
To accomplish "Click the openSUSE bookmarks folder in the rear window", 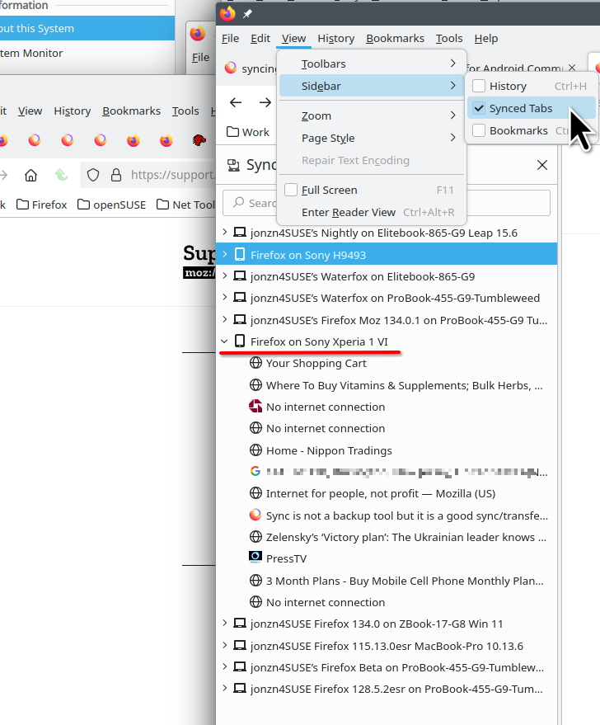I will pos(111,205).
